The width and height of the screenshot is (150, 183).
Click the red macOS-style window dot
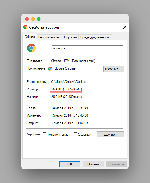(x=27, y=19)
